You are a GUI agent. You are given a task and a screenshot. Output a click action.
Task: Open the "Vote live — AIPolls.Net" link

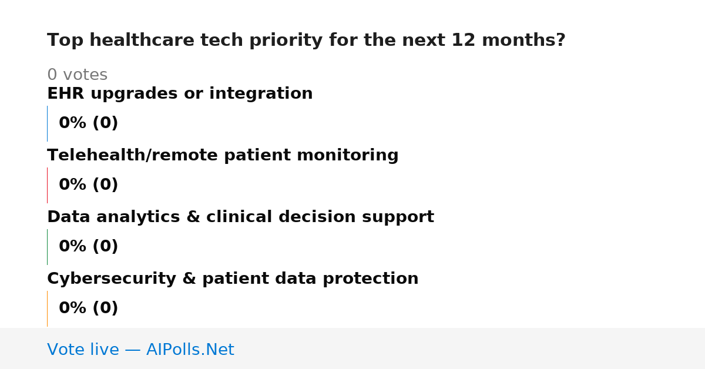140,350
